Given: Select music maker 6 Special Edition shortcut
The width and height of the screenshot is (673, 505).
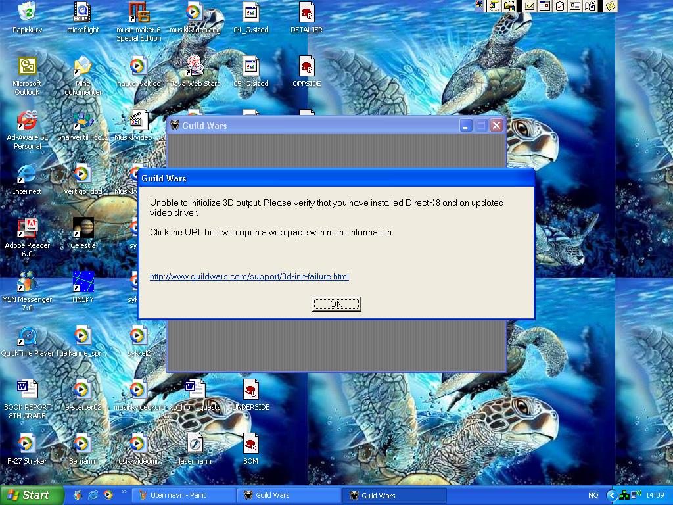Looking at the screenshot, I should pyautogui.click(x=139, y=22).
